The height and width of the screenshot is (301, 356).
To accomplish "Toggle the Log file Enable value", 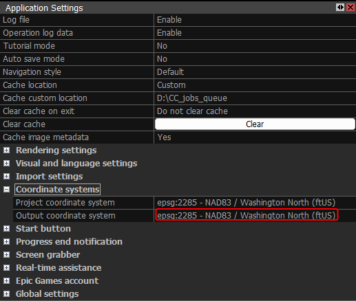I will [255, 20].
